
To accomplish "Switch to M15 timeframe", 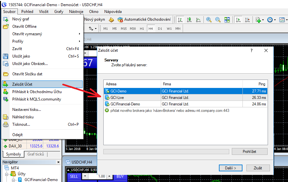I will (124, 29).
